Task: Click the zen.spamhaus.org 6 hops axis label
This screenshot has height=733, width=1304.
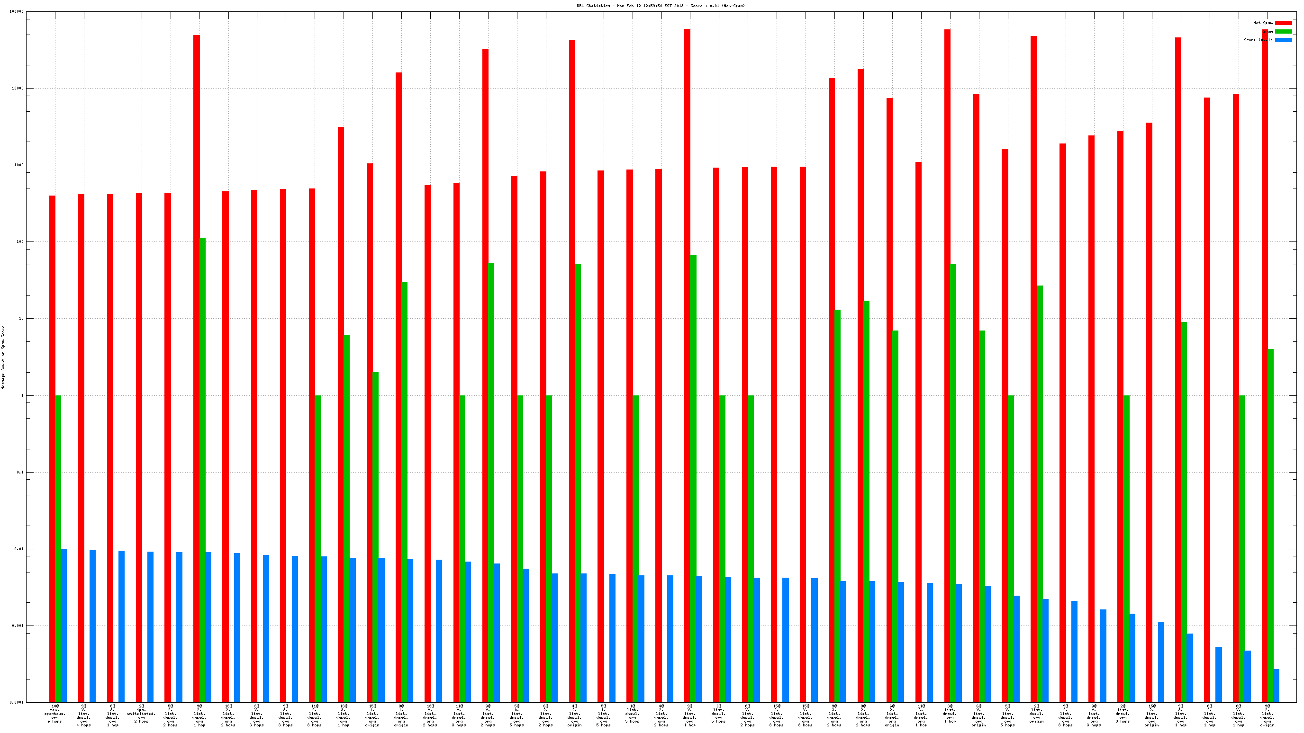Action: tap(54, 714)
